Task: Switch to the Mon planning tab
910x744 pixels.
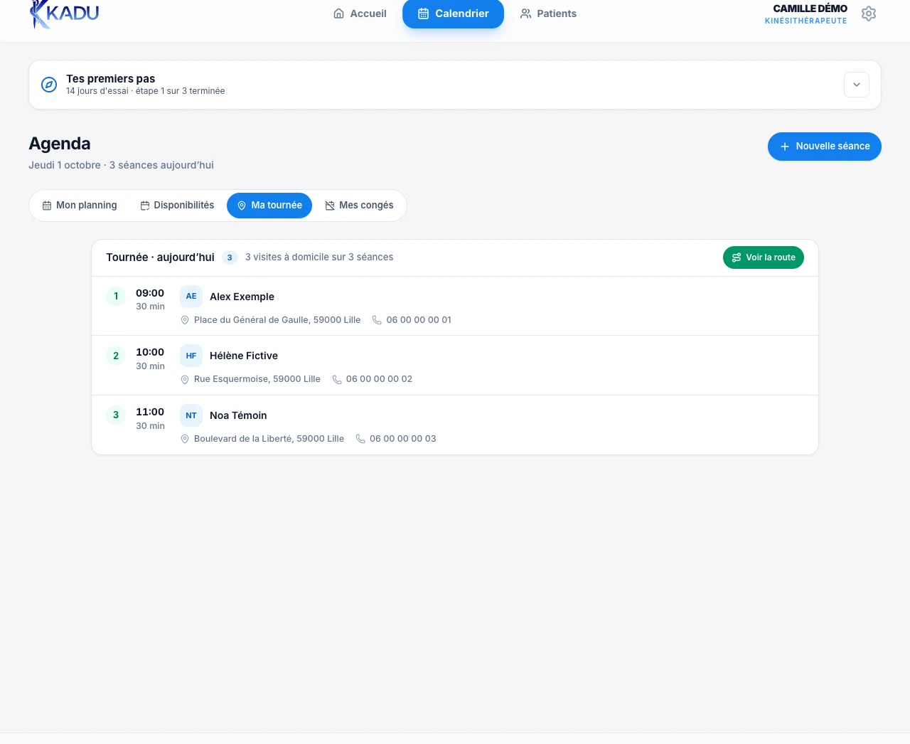Action: coord(80,206)
